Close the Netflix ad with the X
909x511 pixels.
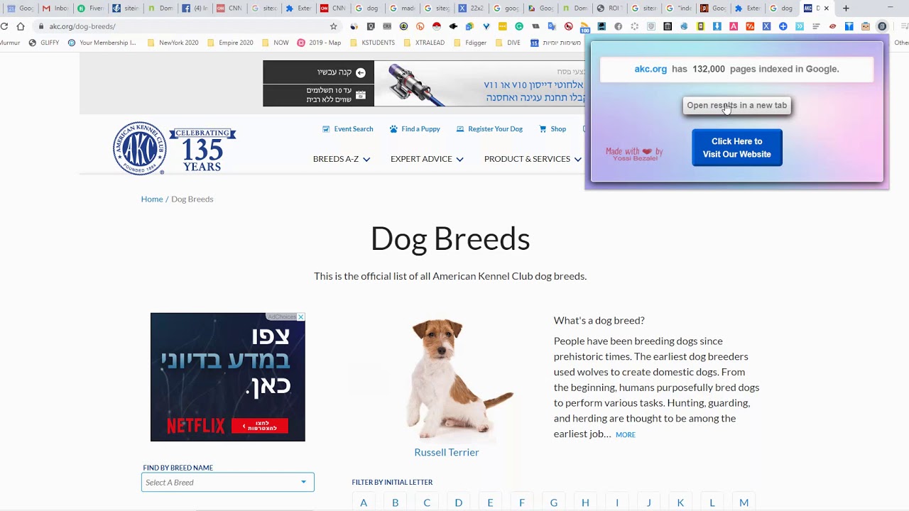300,317
